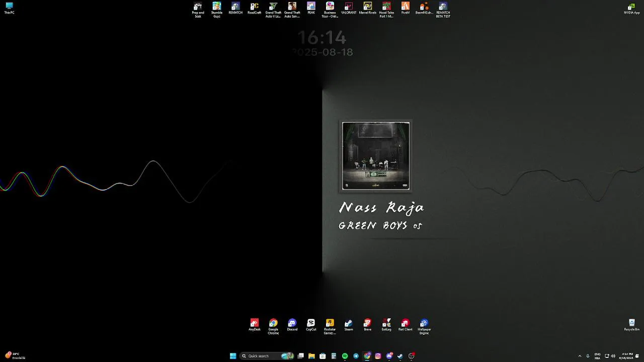
Task: Click the microphone tray icon
Action: click(588, 356)
